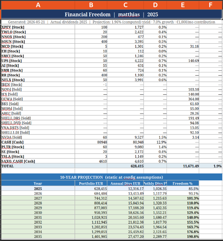Select the SHELL1.DI [Sold] cell
This screenshot has width=223, height=241.
pos(38,132)
